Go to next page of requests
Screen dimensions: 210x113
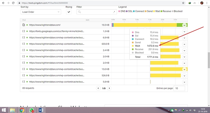click(109, 88)
